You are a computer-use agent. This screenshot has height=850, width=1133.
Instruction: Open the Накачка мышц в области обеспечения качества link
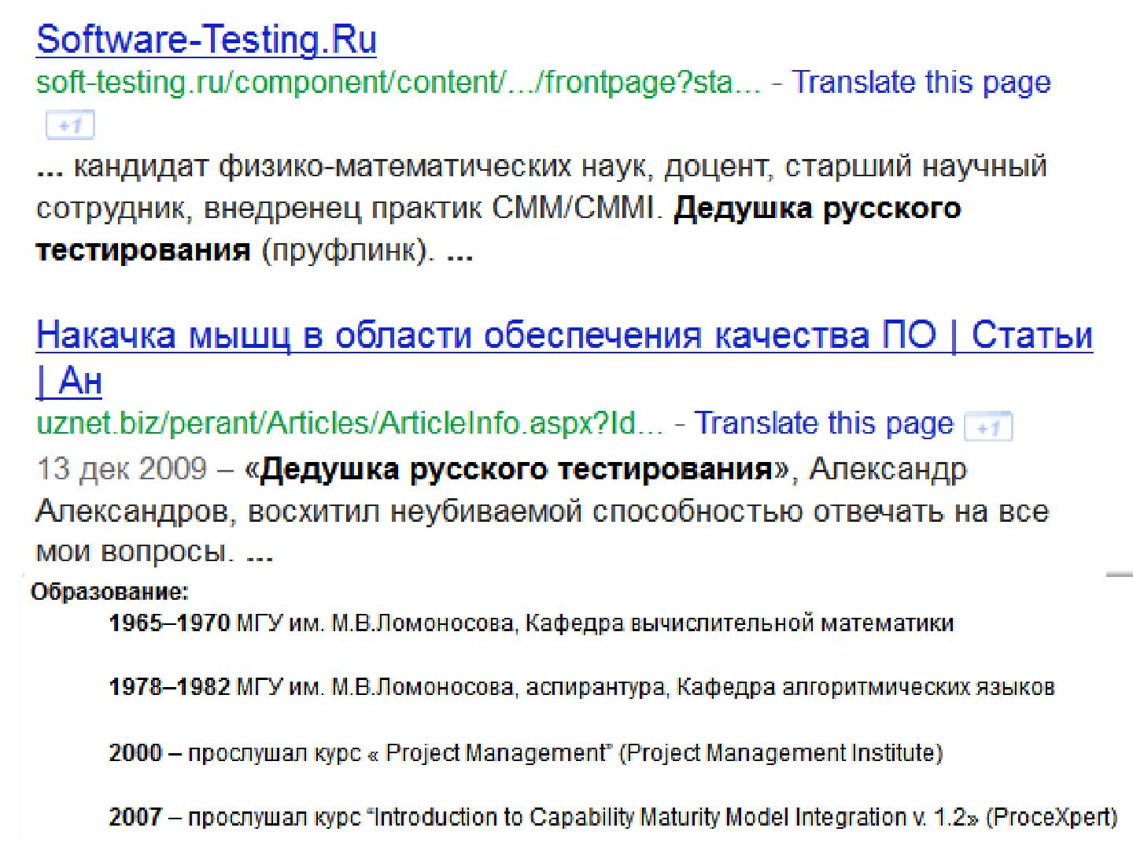pyautogui.click(x=564, y=357)
